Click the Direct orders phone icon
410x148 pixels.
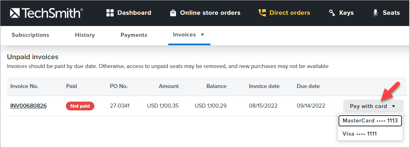pyautogui.click(x=262, y=13)
